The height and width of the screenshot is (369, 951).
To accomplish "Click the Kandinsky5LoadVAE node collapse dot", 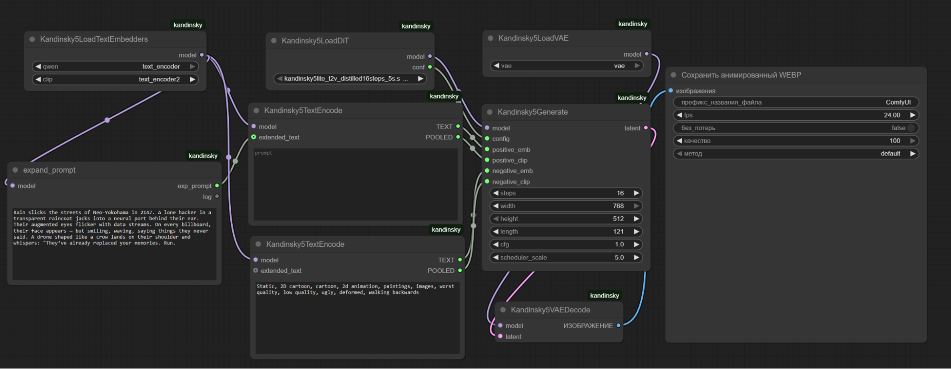I will [490, 38].
